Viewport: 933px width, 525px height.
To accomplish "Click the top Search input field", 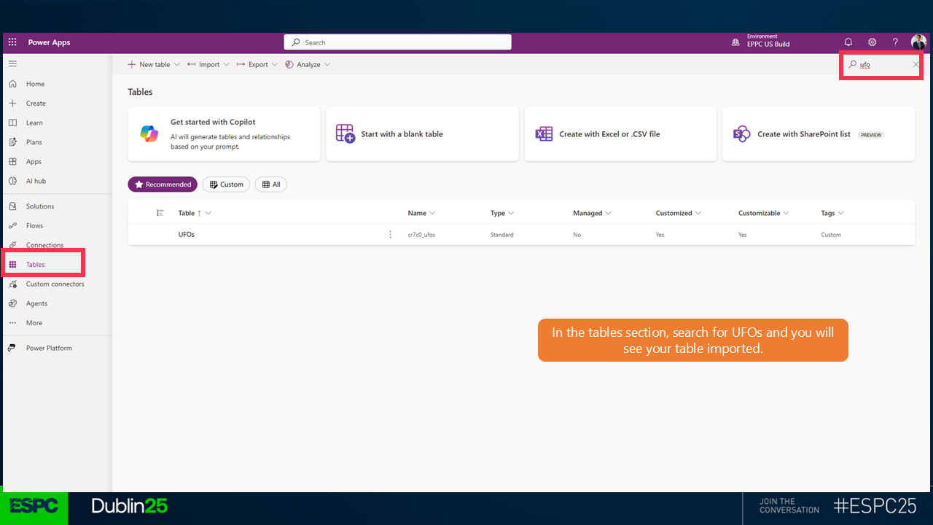I will coord(397,42).
